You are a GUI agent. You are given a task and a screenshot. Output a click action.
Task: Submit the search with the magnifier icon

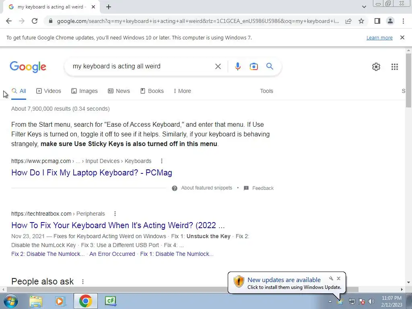tap(270, 66)
